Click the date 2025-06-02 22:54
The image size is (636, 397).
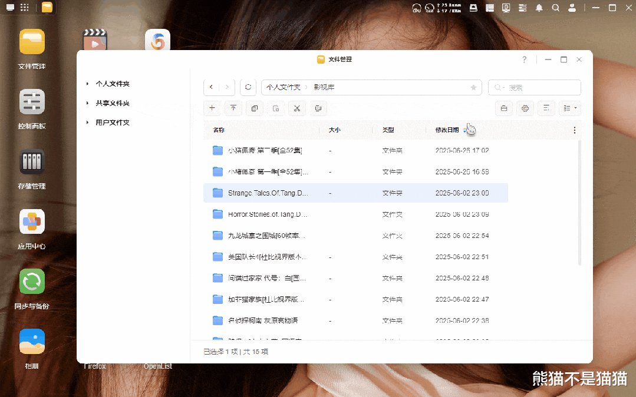pos(462,236)
